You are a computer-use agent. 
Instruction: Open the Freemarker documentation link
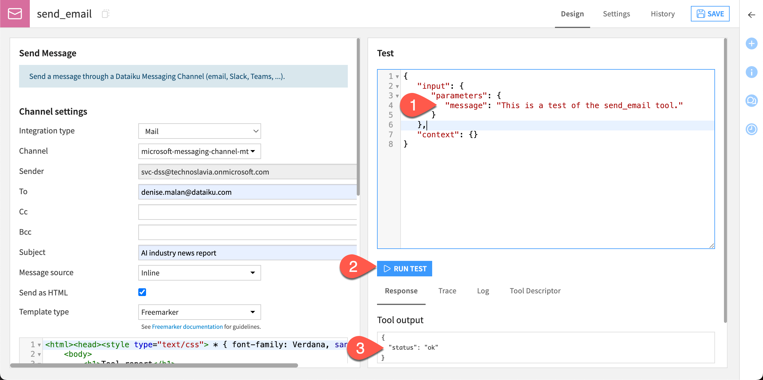(x=187, y=327)
